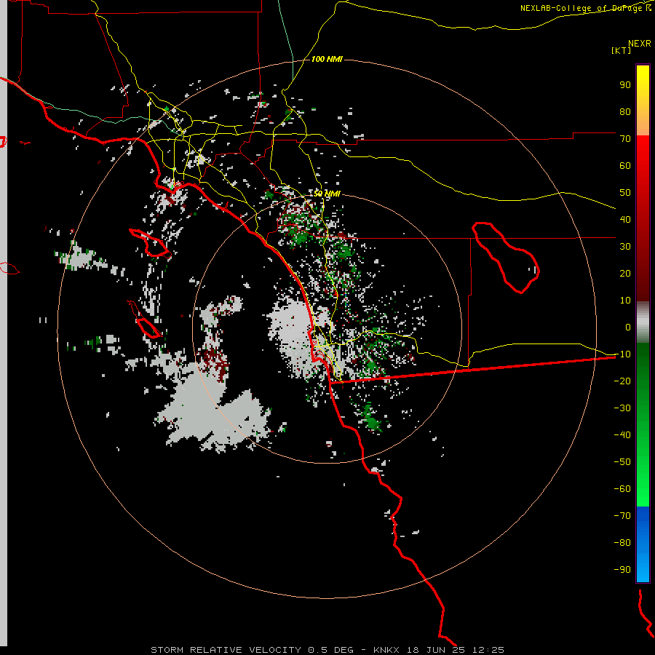
Task: Pick the blue segment of the color bar
Action: click(x=643, y=544)
